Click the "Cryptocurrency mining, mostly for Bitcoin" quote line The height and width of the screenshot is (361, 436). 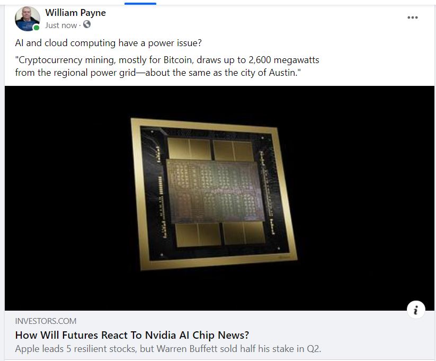coord(167,60)
